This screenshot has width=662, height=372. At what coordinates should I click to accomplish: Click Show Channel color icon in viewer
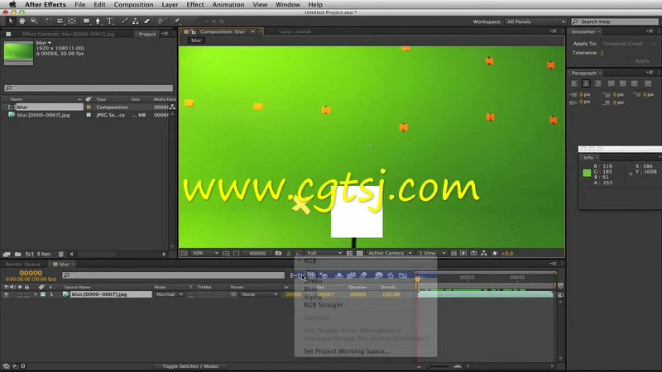point(299,253)
